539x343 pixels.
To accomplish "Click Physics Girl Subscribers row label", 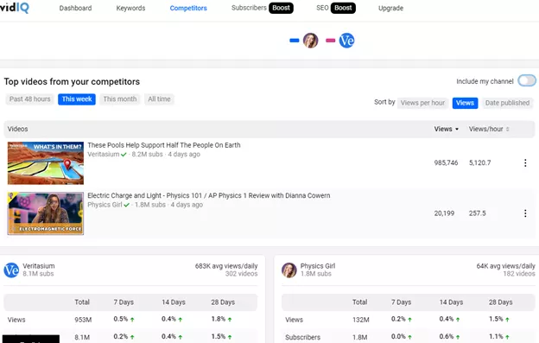I will [303, 337].
